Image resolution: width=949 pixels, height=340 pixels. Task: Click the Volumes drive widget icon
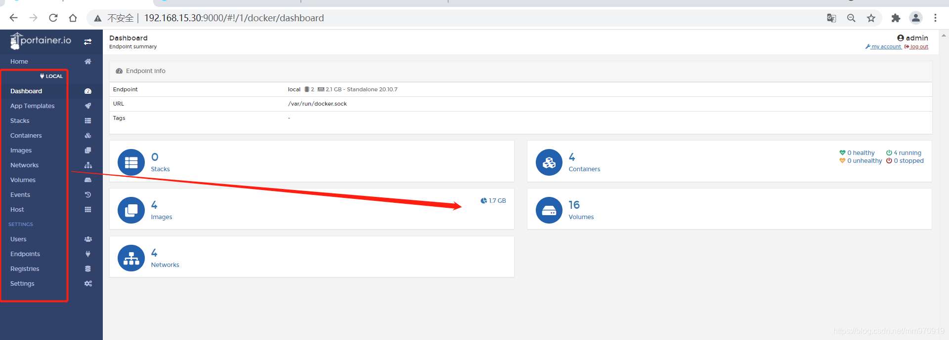pos(549,210)
